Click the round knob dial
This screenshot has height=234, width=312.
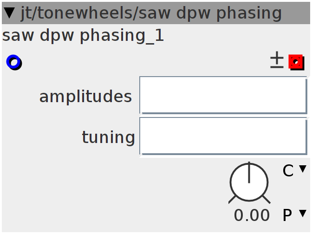249,183
